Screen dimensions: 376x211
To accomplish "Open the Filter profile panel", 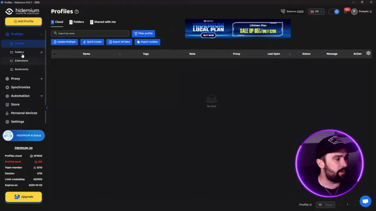I will coord(143,33).
